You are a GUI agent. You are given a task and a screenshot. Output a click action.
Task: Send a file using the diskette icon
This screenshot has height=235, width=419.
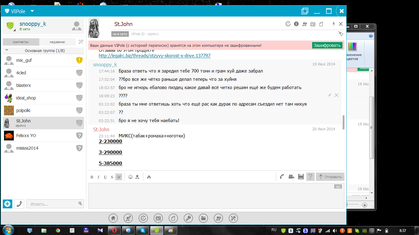[x=301, y=177]
